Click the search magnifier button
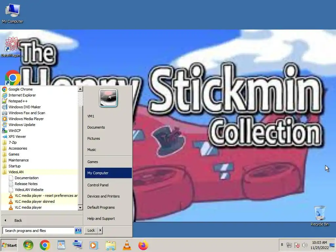This screenshot has height=252, width=336. [78, 231]
